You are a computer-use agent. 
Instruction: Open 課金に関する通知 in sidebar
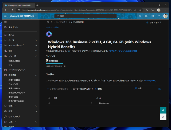(16, 101)
